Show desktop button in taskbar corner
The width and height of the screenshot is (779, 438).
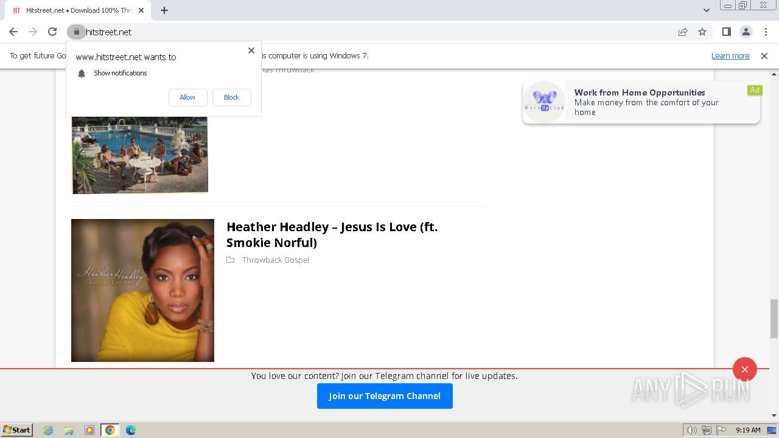pyautogui.click(x=772, y=430)
